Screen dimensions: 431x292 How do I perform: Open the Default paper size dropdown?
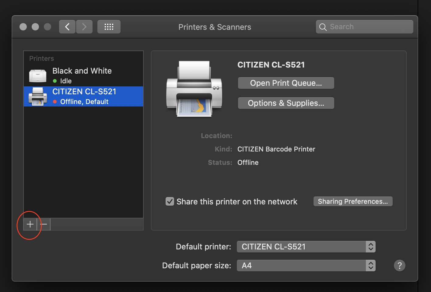[x=306, y=266]
